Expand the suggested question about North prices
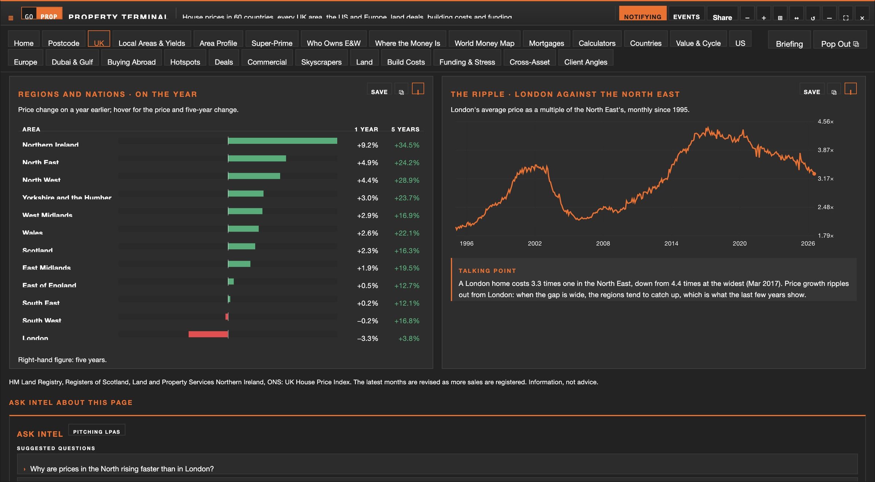 (x=437, y=464)
